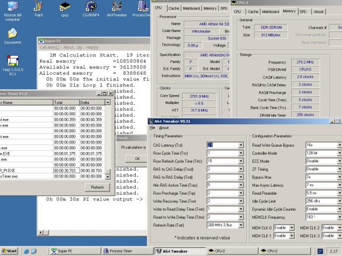Click Controller Mode 128 bit field
Screen dimensions: 342x256
pos(324,153)
